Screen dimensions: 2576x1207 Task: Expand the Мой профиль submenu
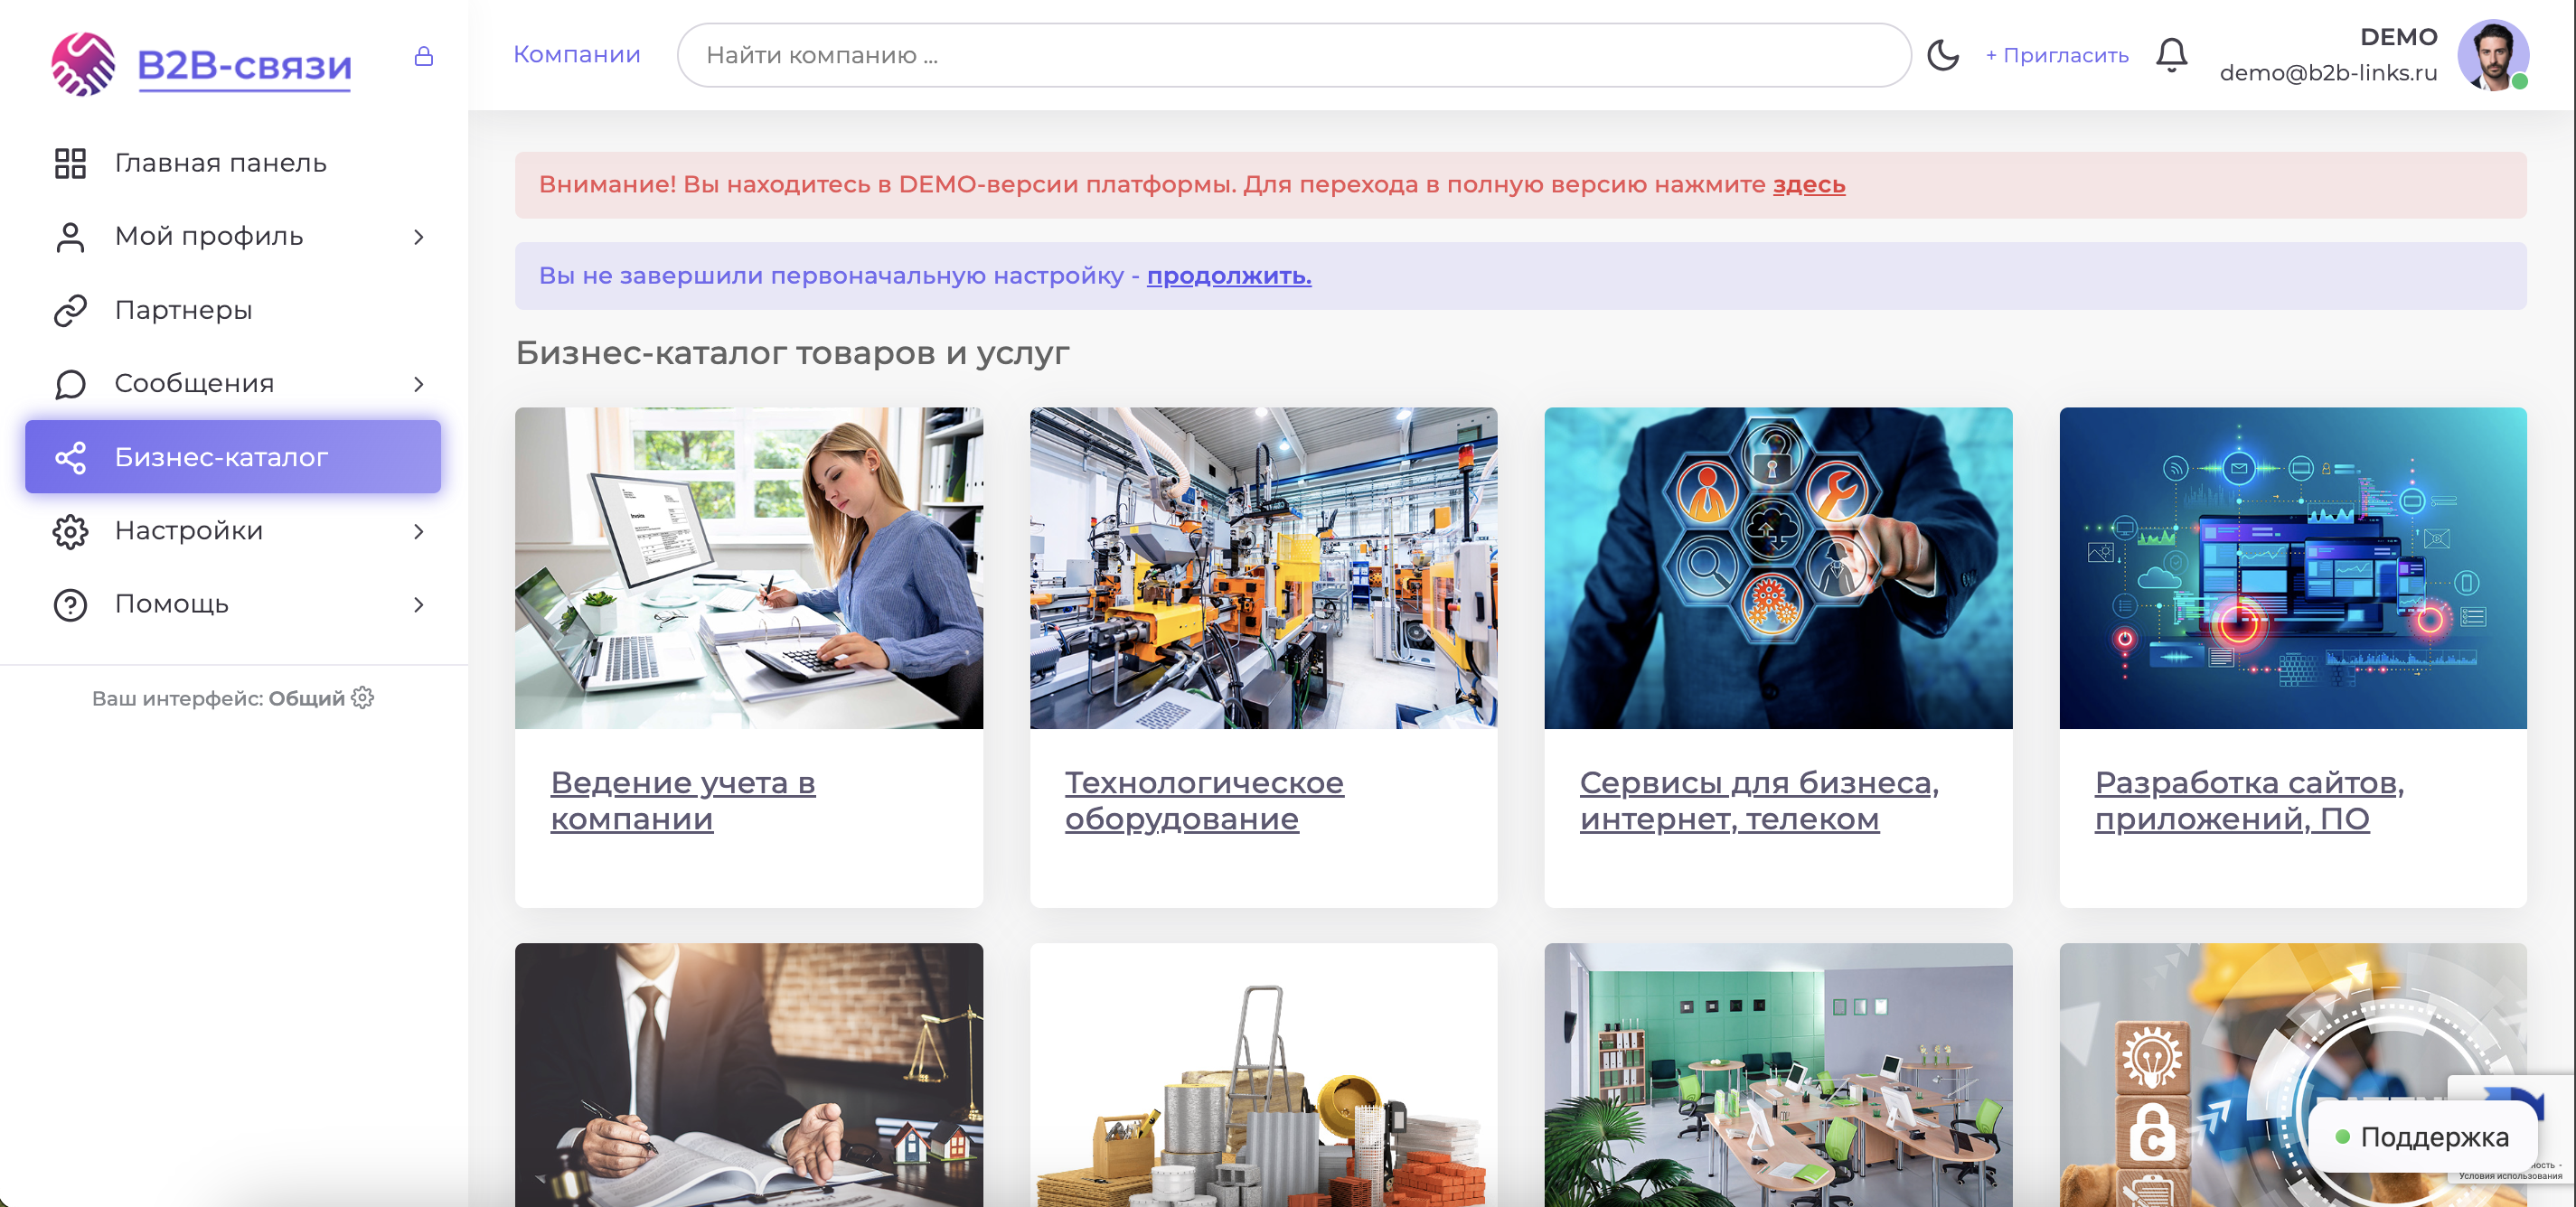coord(419,237)
